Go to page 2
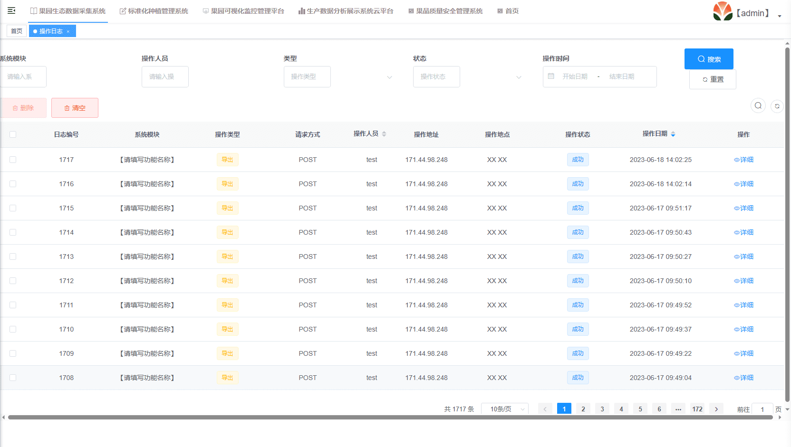791x447 pixels. tap(583, 409)
